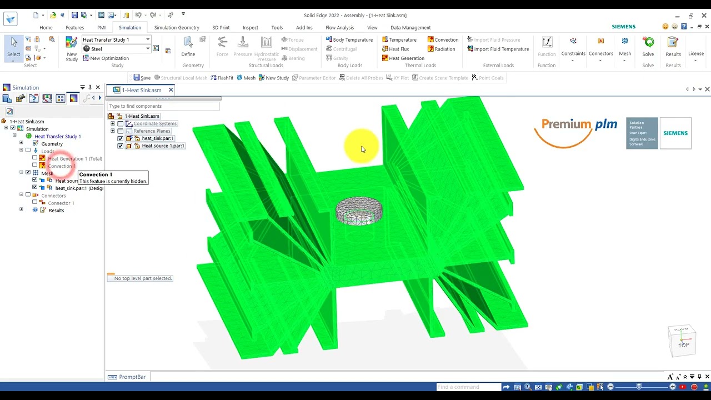Click Save in the simulation command bar
711x400 pixels.
pyautogui.click(x=142, y=78)
